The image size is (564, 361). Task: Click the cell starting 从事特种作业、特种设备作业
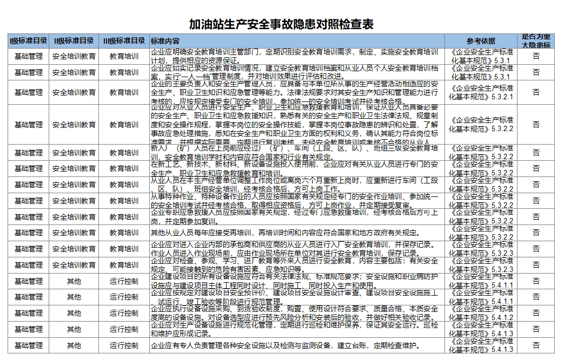click(297, 201)
